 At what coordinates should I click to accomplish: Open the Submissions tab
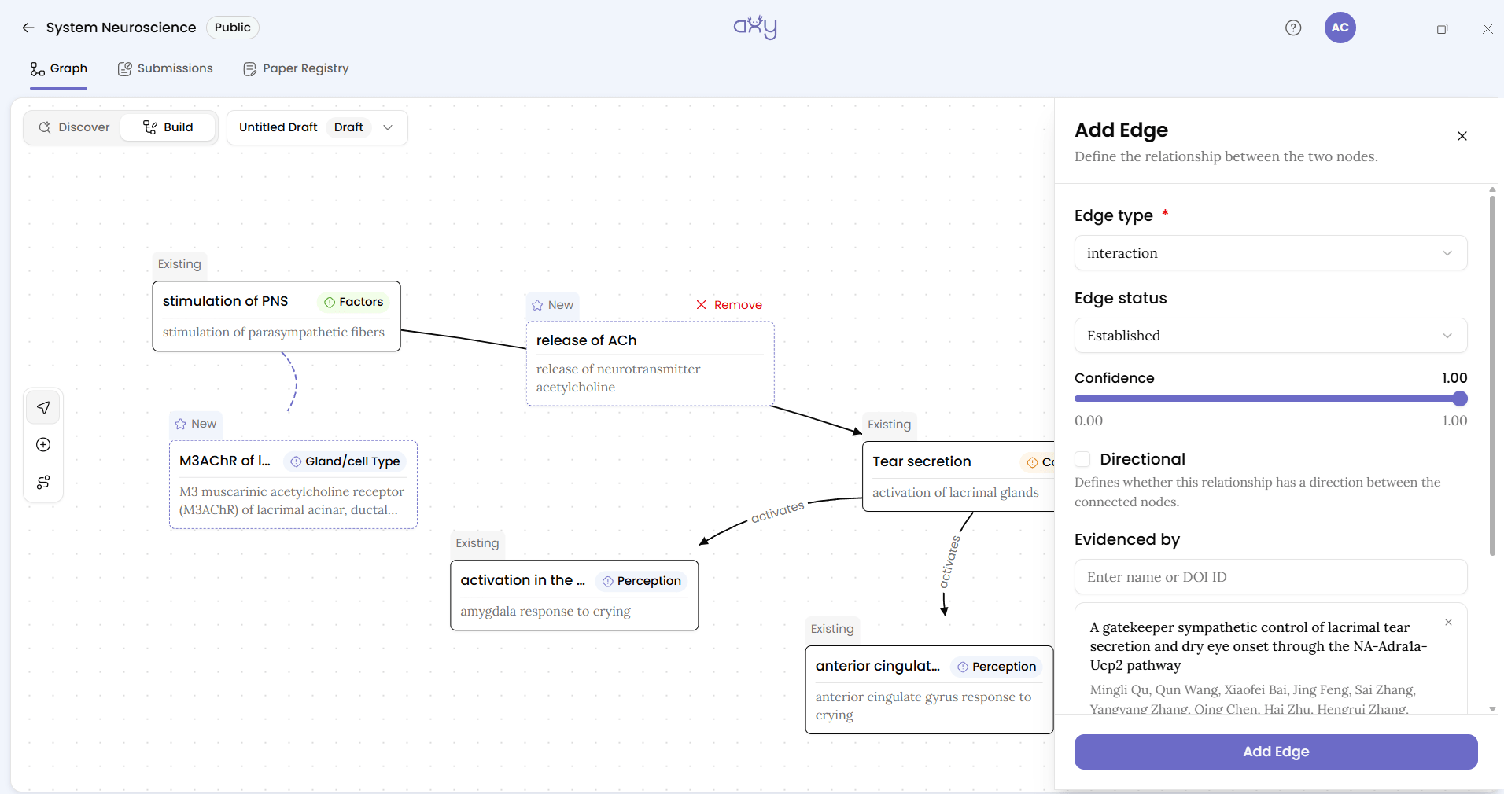(x=165, y=68)
